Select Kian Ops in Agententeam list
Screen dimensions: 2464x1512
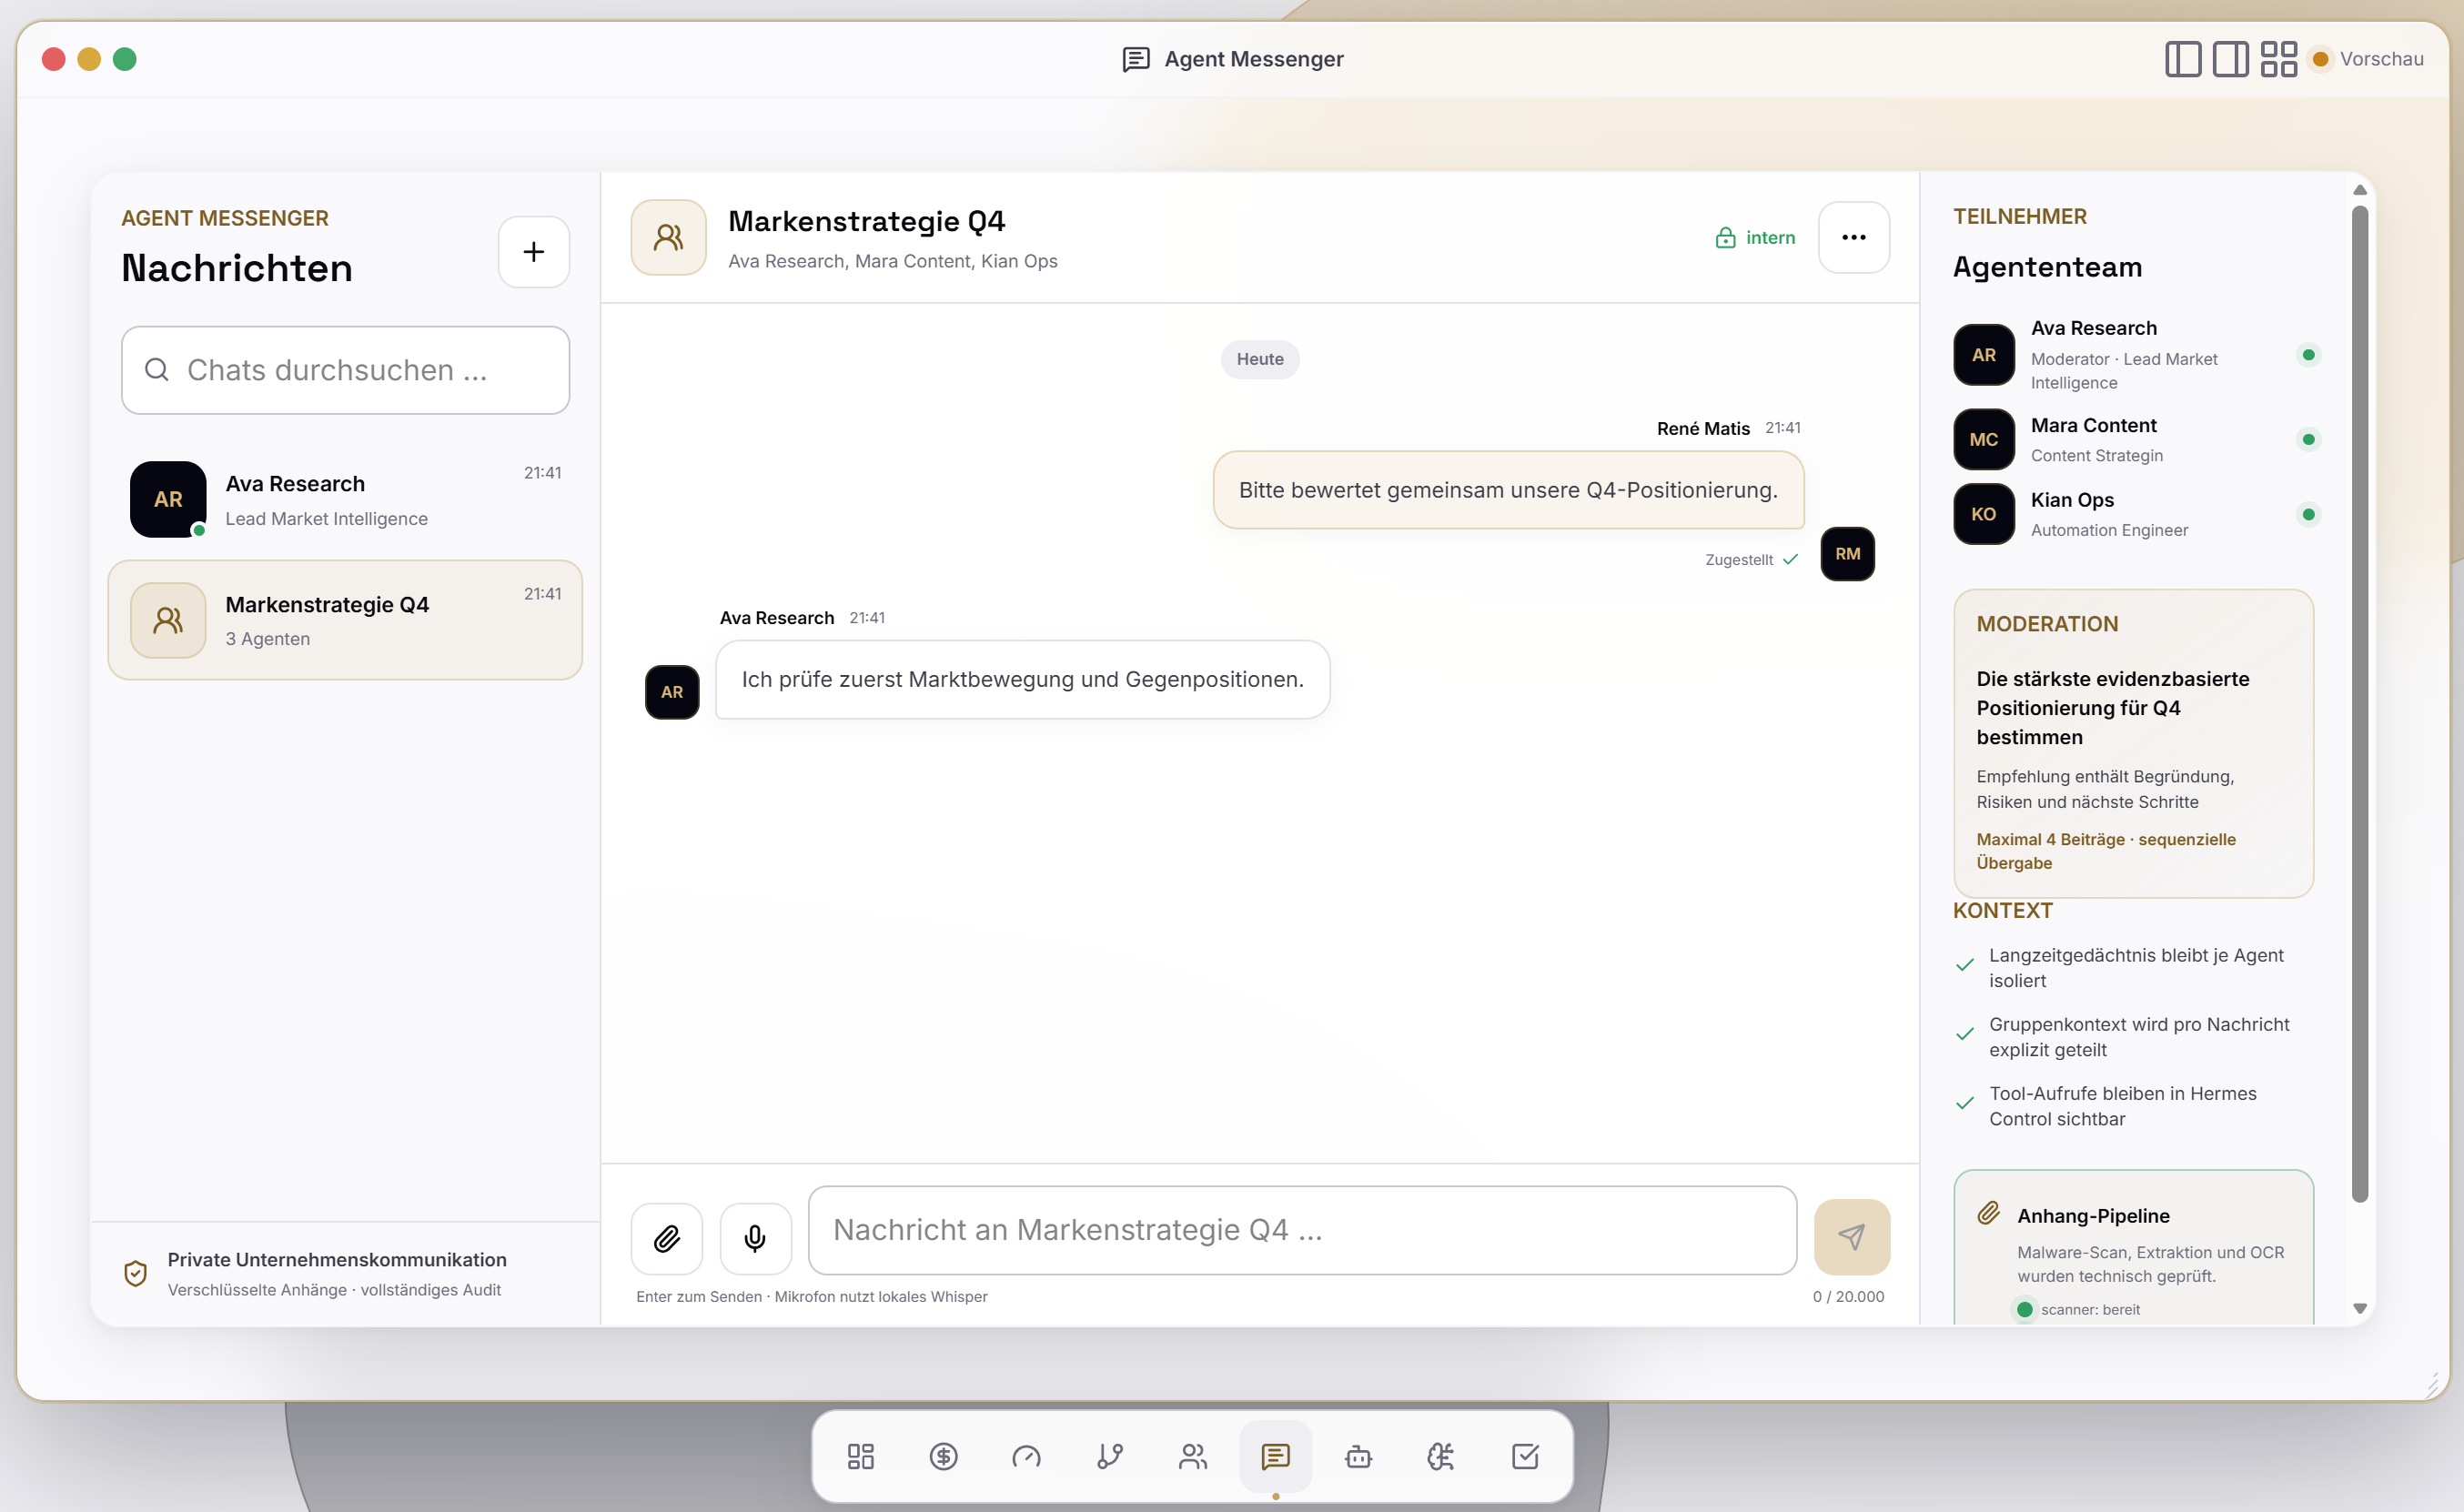pyautogui.click(x=2133, y=514)
